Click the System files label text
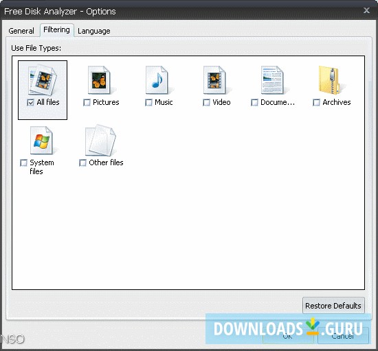The image size is (378, 351). [41, 167]
